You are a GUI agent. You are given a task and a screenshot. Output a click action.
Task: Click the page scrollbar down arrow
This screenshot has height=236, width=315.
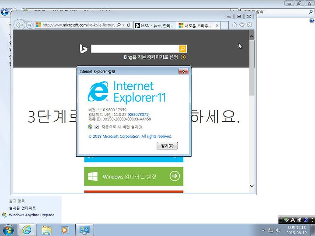tap(252, 186)
